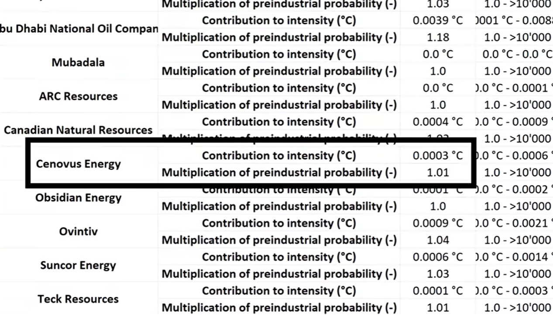Viewport: 553px width, 319px height.
Task: Click the Obsidian Energy cell
Action: [x=78, y=198]
